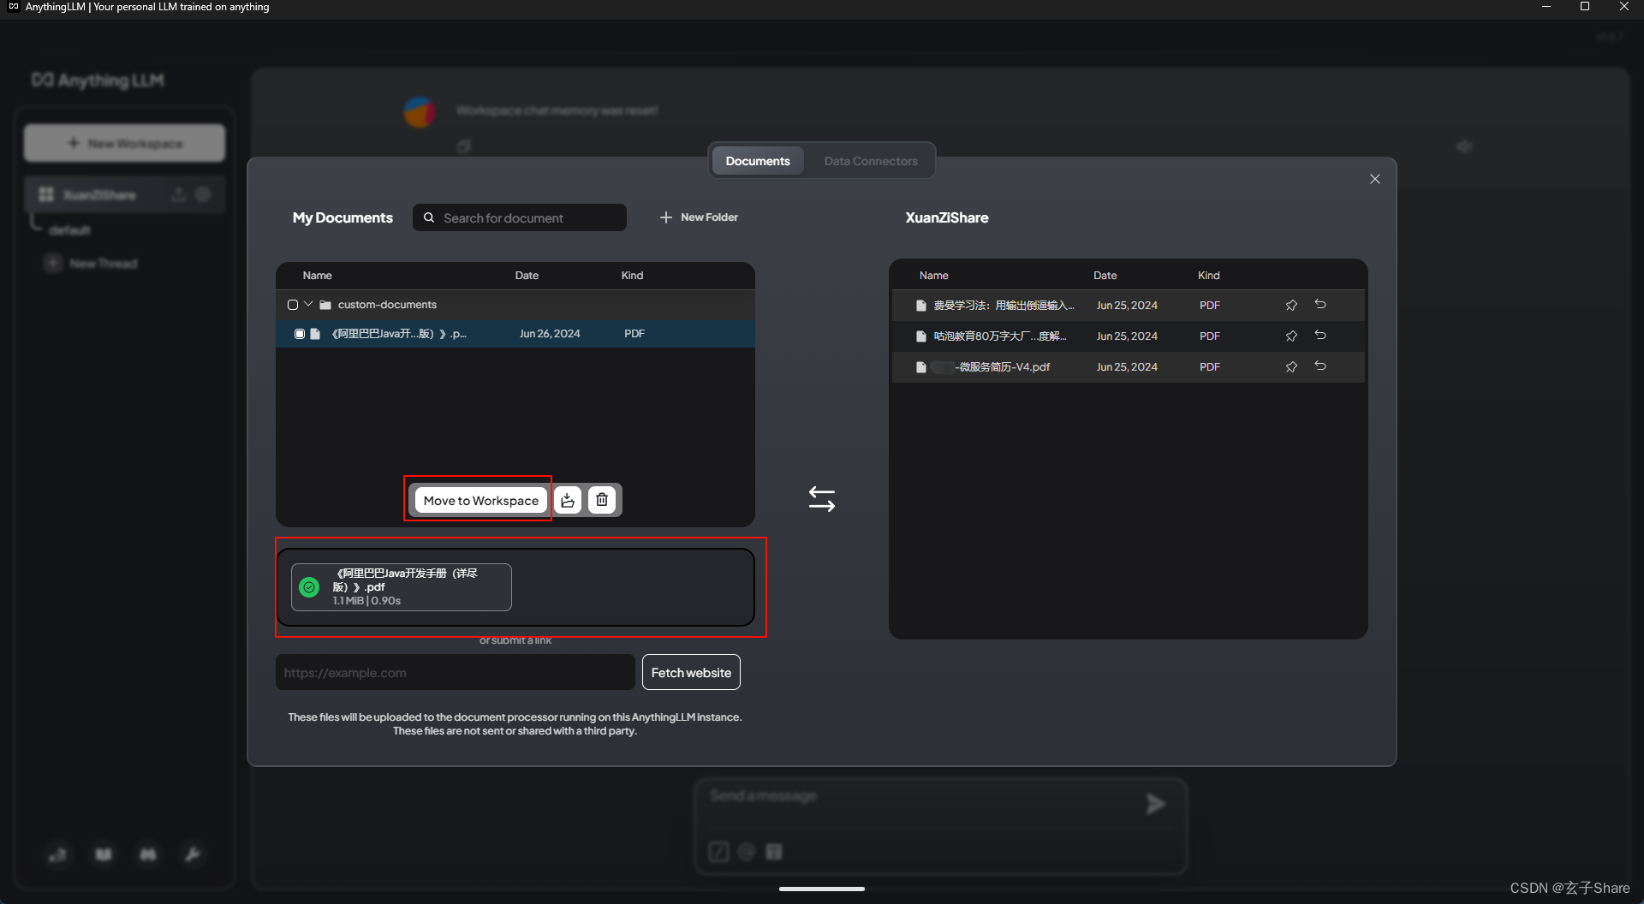The height and width of the screenshot is (904, 1644).
Task: Click the green check icon on the uploaded file
Action: 309,587
